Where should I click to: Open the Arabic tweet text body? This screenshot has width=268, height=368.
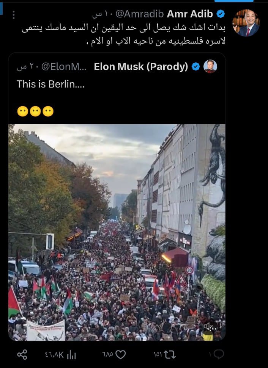coord(124,34)
